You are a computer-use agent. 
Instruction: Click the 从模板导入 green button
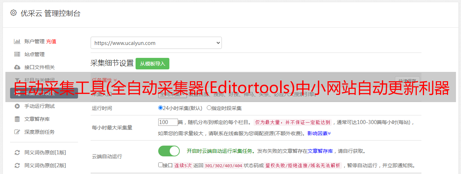pos(152,64)
